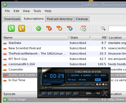Sort feeds by the Name column header
The image size is (126, 103).
pos(36,38)
